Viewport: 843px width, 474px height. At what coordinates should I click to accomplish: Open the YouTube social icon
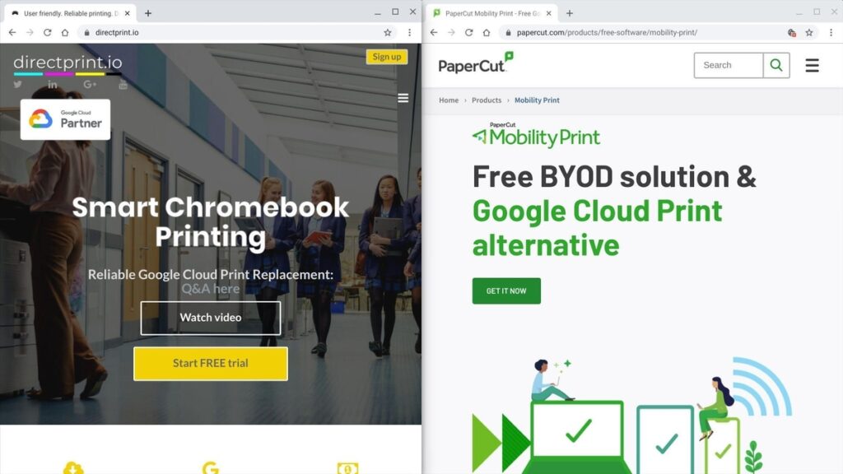point(123,85)
